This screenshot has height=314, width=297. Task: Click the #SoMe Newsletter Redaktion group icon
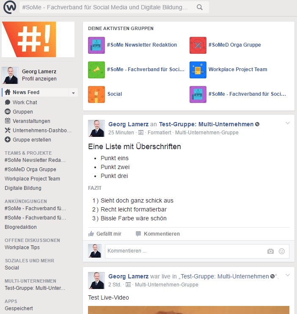[96, 45]
